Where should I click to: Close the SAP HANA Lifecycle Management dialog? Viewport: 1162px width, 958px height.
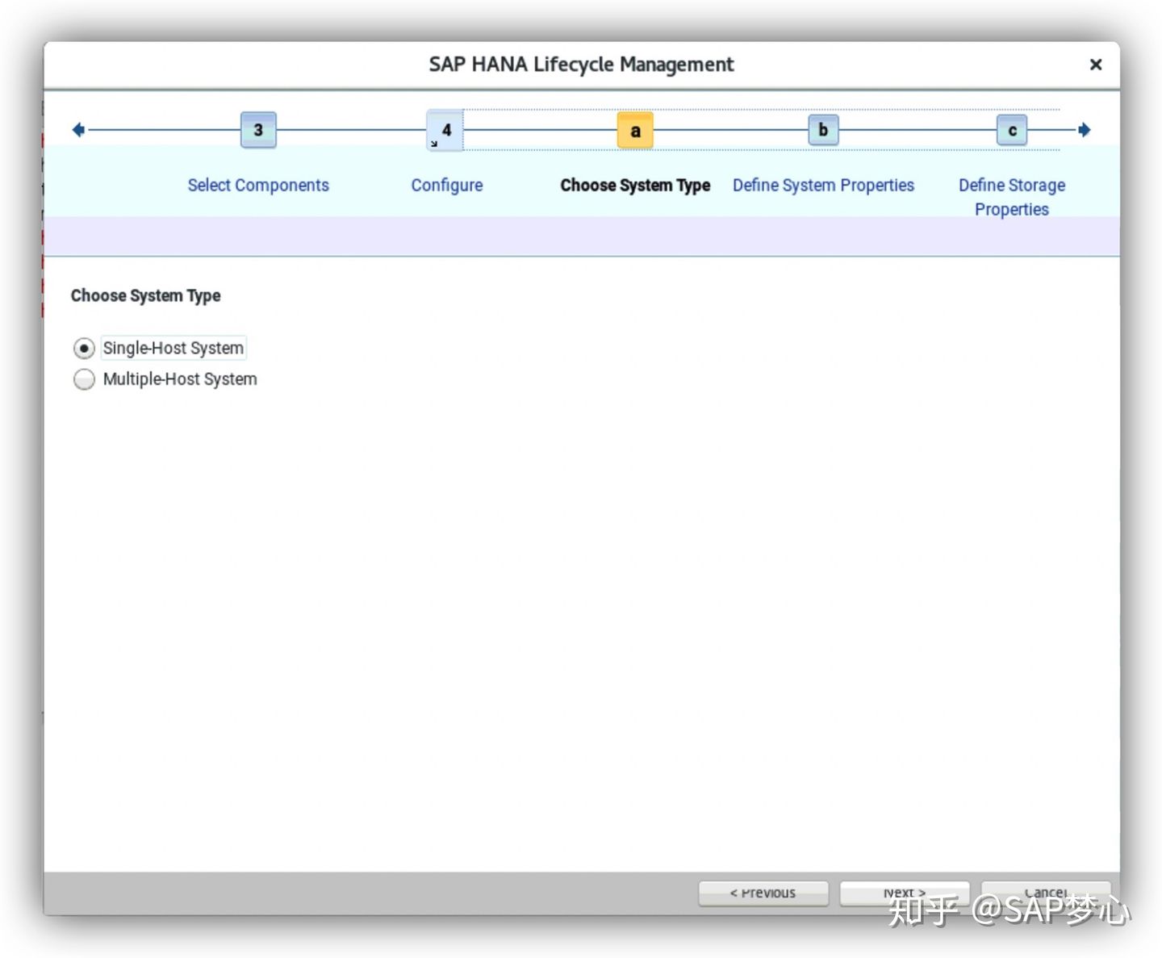coord(1096,65)
